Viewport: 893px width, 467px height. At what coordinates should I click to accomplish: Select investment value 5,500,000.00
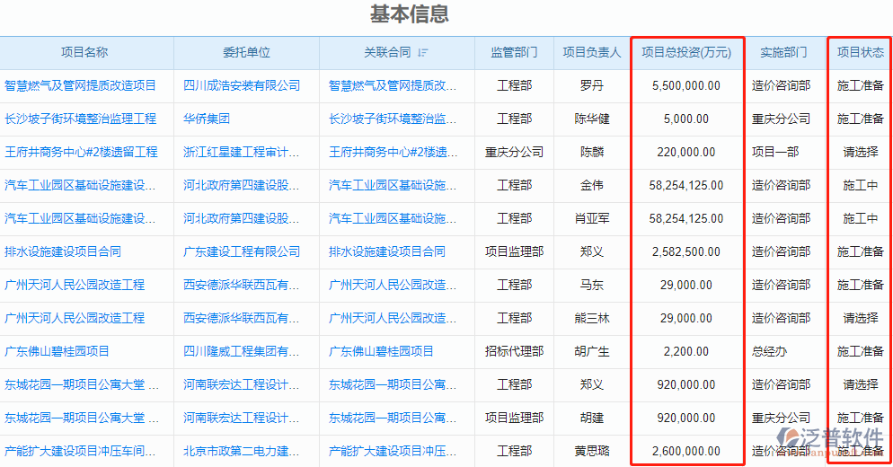coord(686,85)
